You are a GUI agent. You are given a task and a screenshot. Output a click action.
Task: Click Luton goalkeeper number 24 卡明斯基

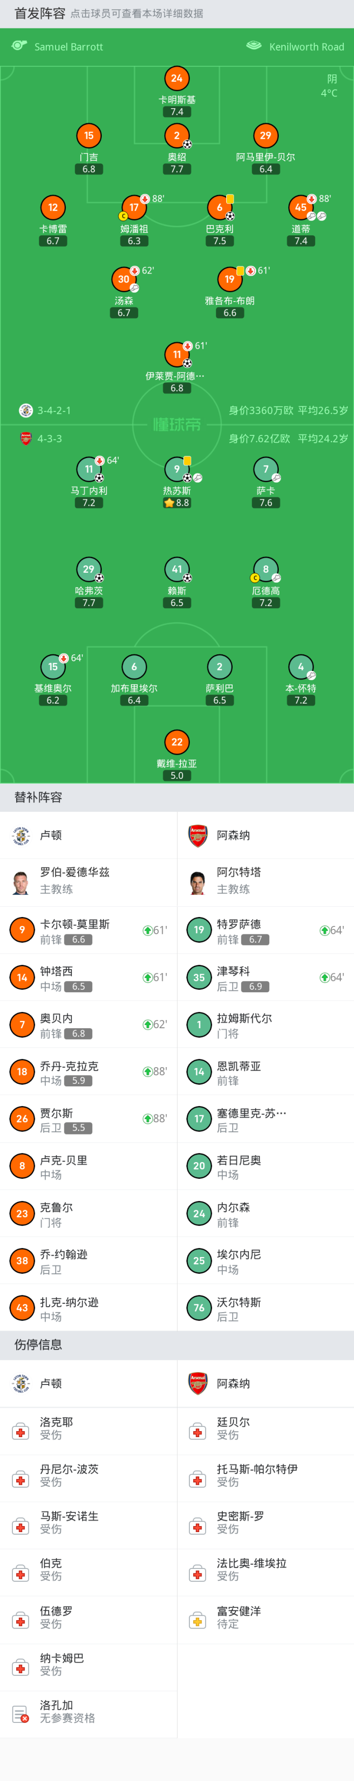(x=177, y=79)
